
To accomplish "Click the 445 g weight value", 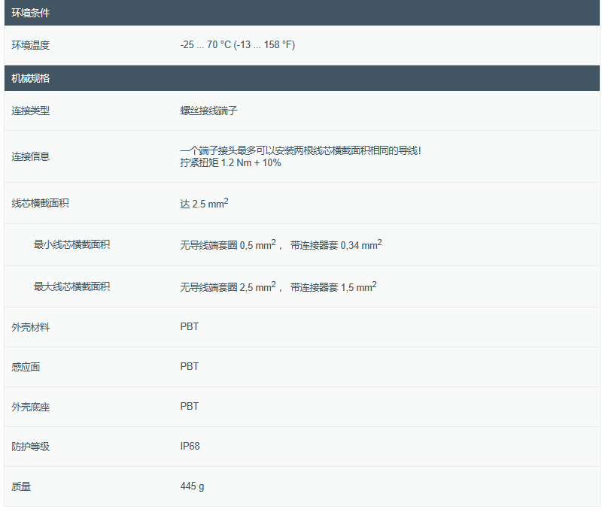I will (192, 486).
